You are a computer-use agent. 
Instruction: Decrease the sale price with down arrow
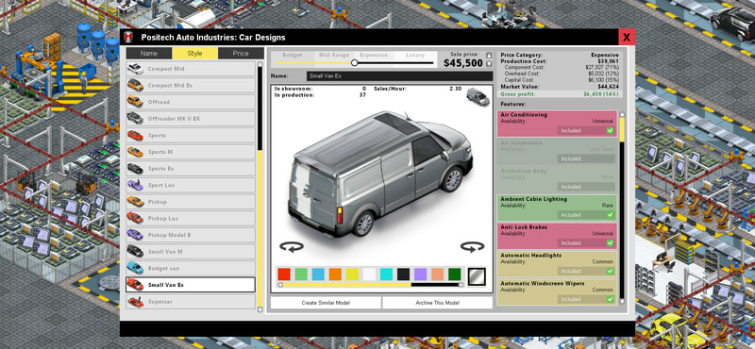(489, 64)
